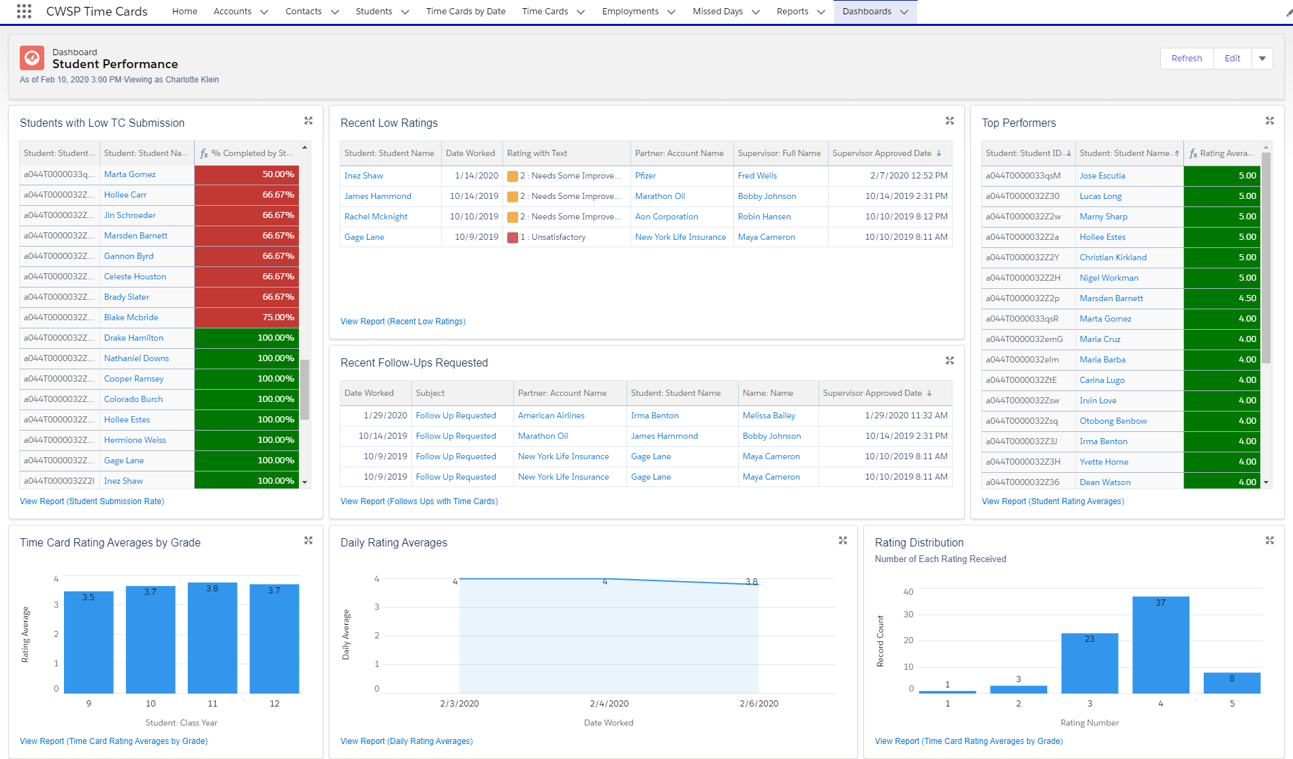
Task: Open the Time Cards by Date tab
Action: click(466, 12)
